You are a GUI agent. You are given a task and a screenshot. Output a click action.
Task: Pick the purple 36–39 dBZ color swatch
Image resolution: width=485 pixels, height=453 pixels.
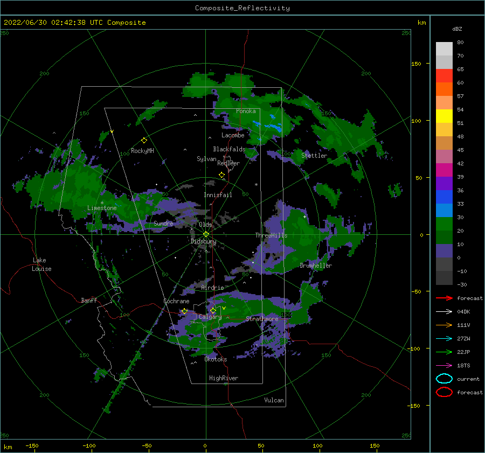[x=444, y=184]
